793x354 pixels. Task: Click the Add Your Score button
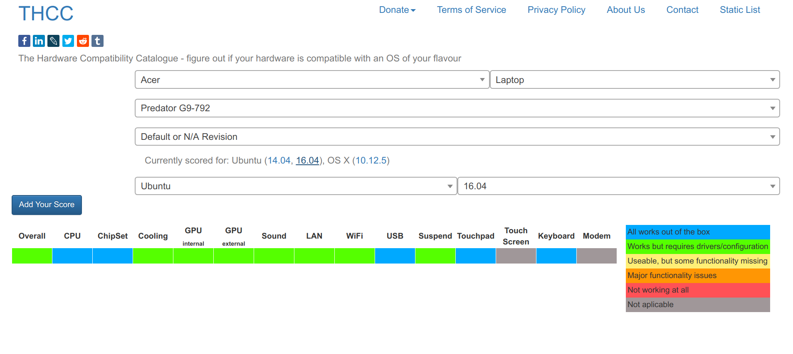(47, 205)
